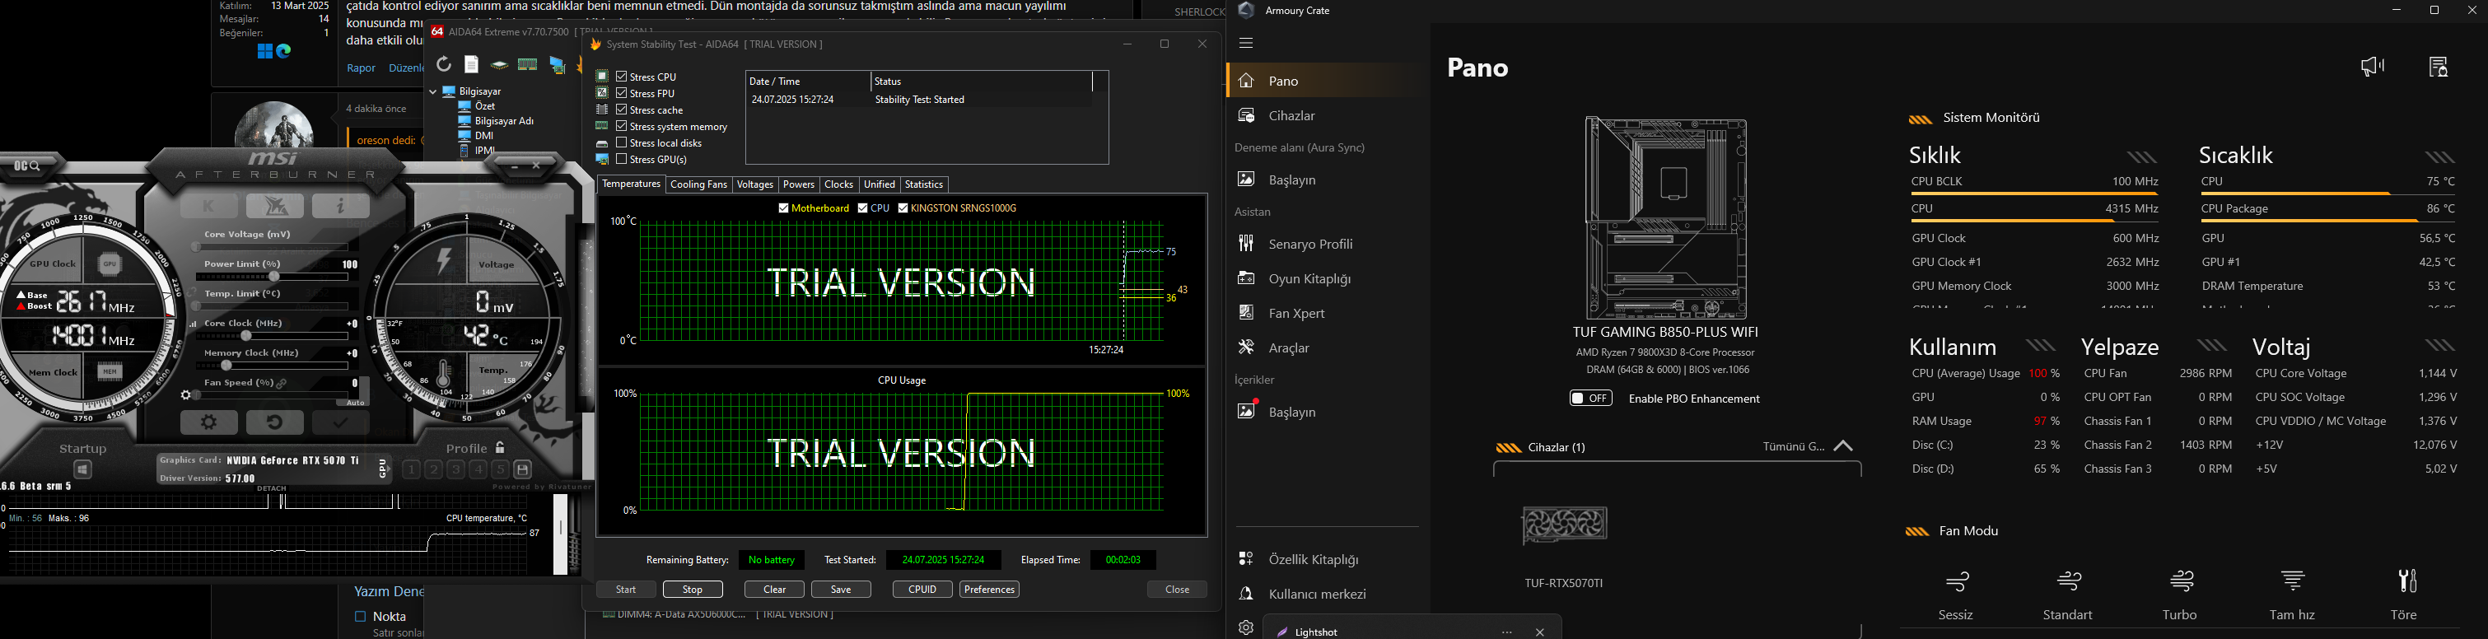Select the Töre fan mode

(2404, 594)
